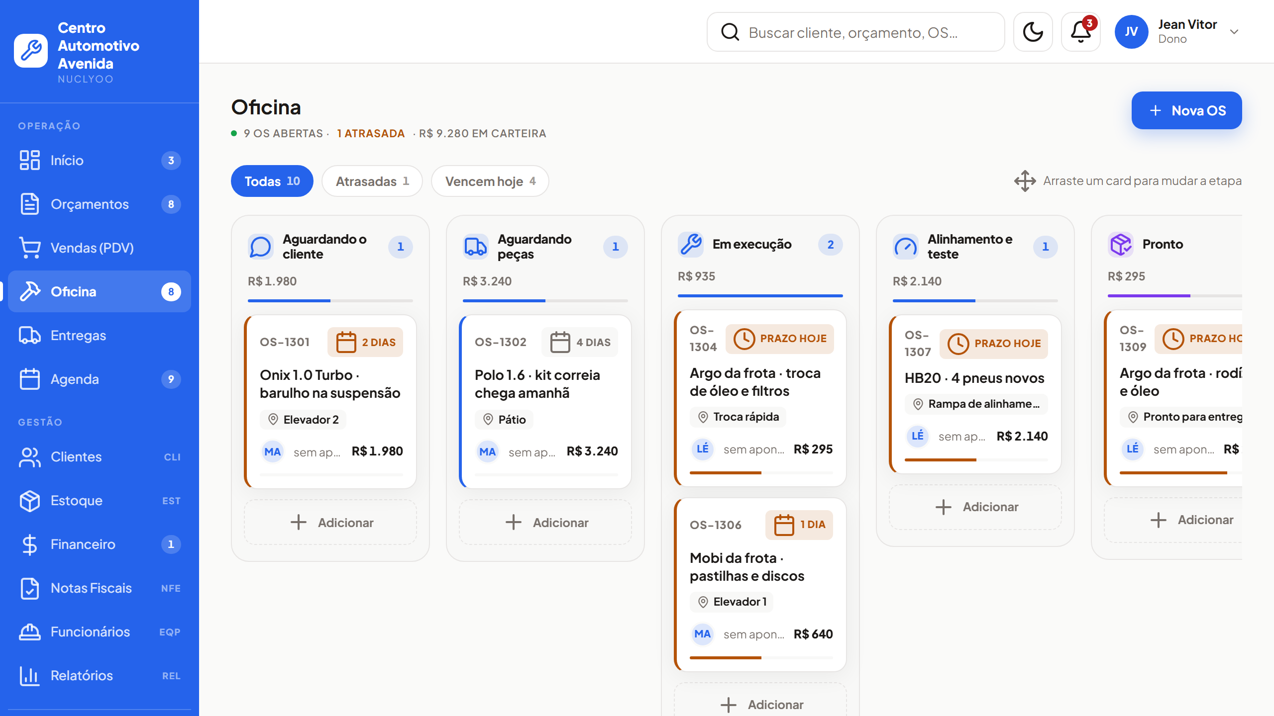1274x716 pixels.
Task: Show the Vencem hoje filter
Action: pos(490,181)
